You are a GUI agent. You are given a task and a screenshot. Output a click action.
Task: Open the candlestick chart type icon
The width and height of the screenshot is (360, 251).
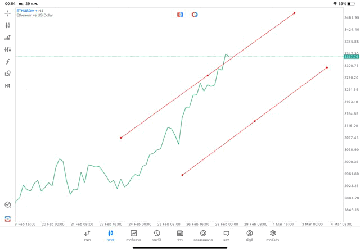click(8, 25)
